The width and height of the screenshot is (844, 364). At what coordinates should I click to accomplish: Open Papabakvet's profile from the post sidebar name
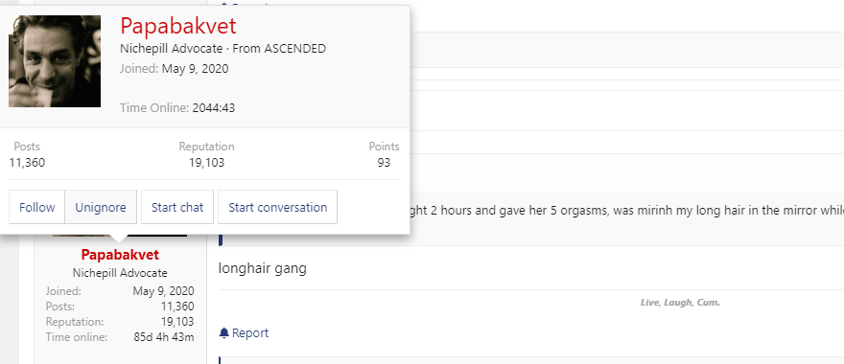click(x=120, y=254)
